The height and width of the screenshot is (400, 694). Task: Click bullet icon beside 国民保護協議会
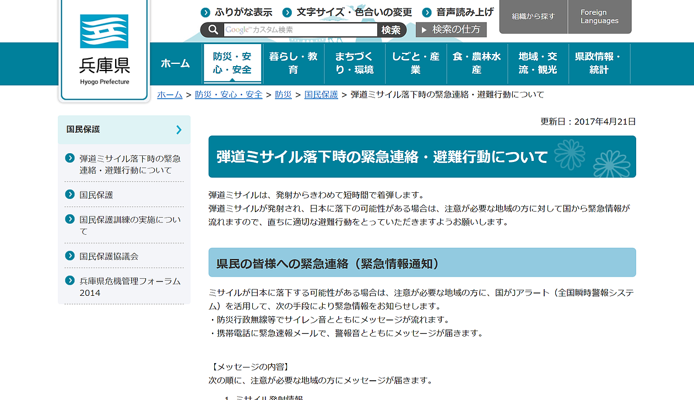coord(70,256)
